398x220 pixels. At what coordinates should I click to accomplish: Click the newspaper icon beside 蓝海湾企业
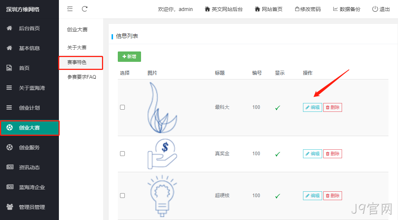click(x=10, y=187)
